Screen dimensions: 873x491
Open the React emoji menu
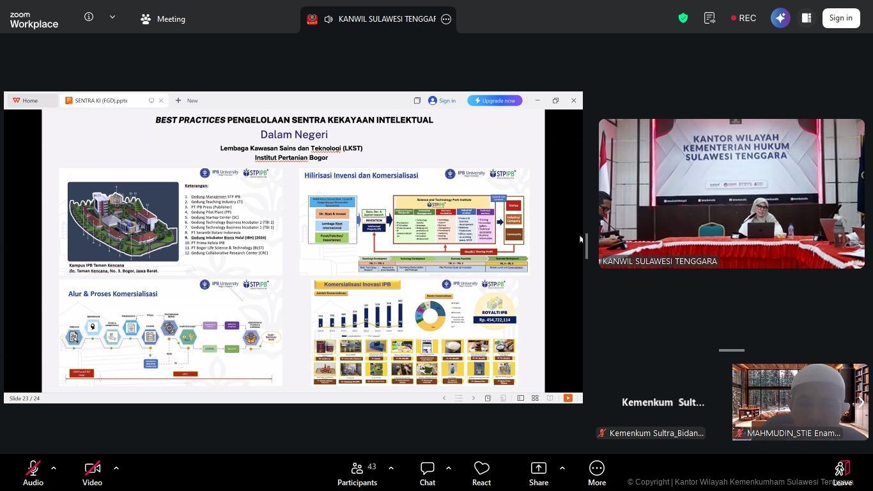pyautogui.click(x=481, y=473)
